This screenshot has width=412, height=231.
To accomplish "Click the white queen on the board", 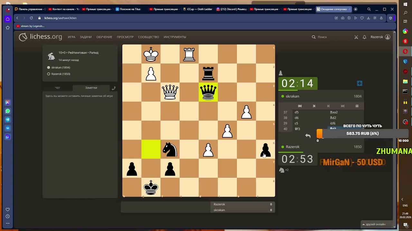I will (x=170, y=92).
